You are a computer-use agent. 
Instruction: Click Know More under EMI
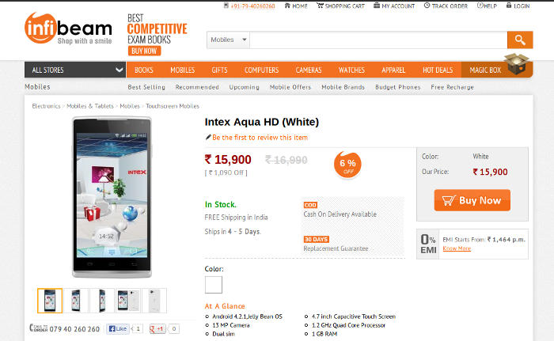point(457,248)
